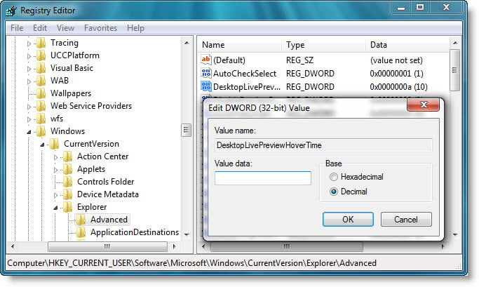Screen dimensions: 479x287
Task: Click tree pane scroll down arrow
Action: pyautogui.click(x=187, y=235)
